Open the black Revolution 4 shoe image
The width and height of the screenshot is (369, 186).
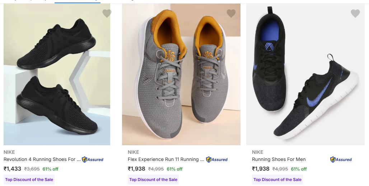coord(57,75)
